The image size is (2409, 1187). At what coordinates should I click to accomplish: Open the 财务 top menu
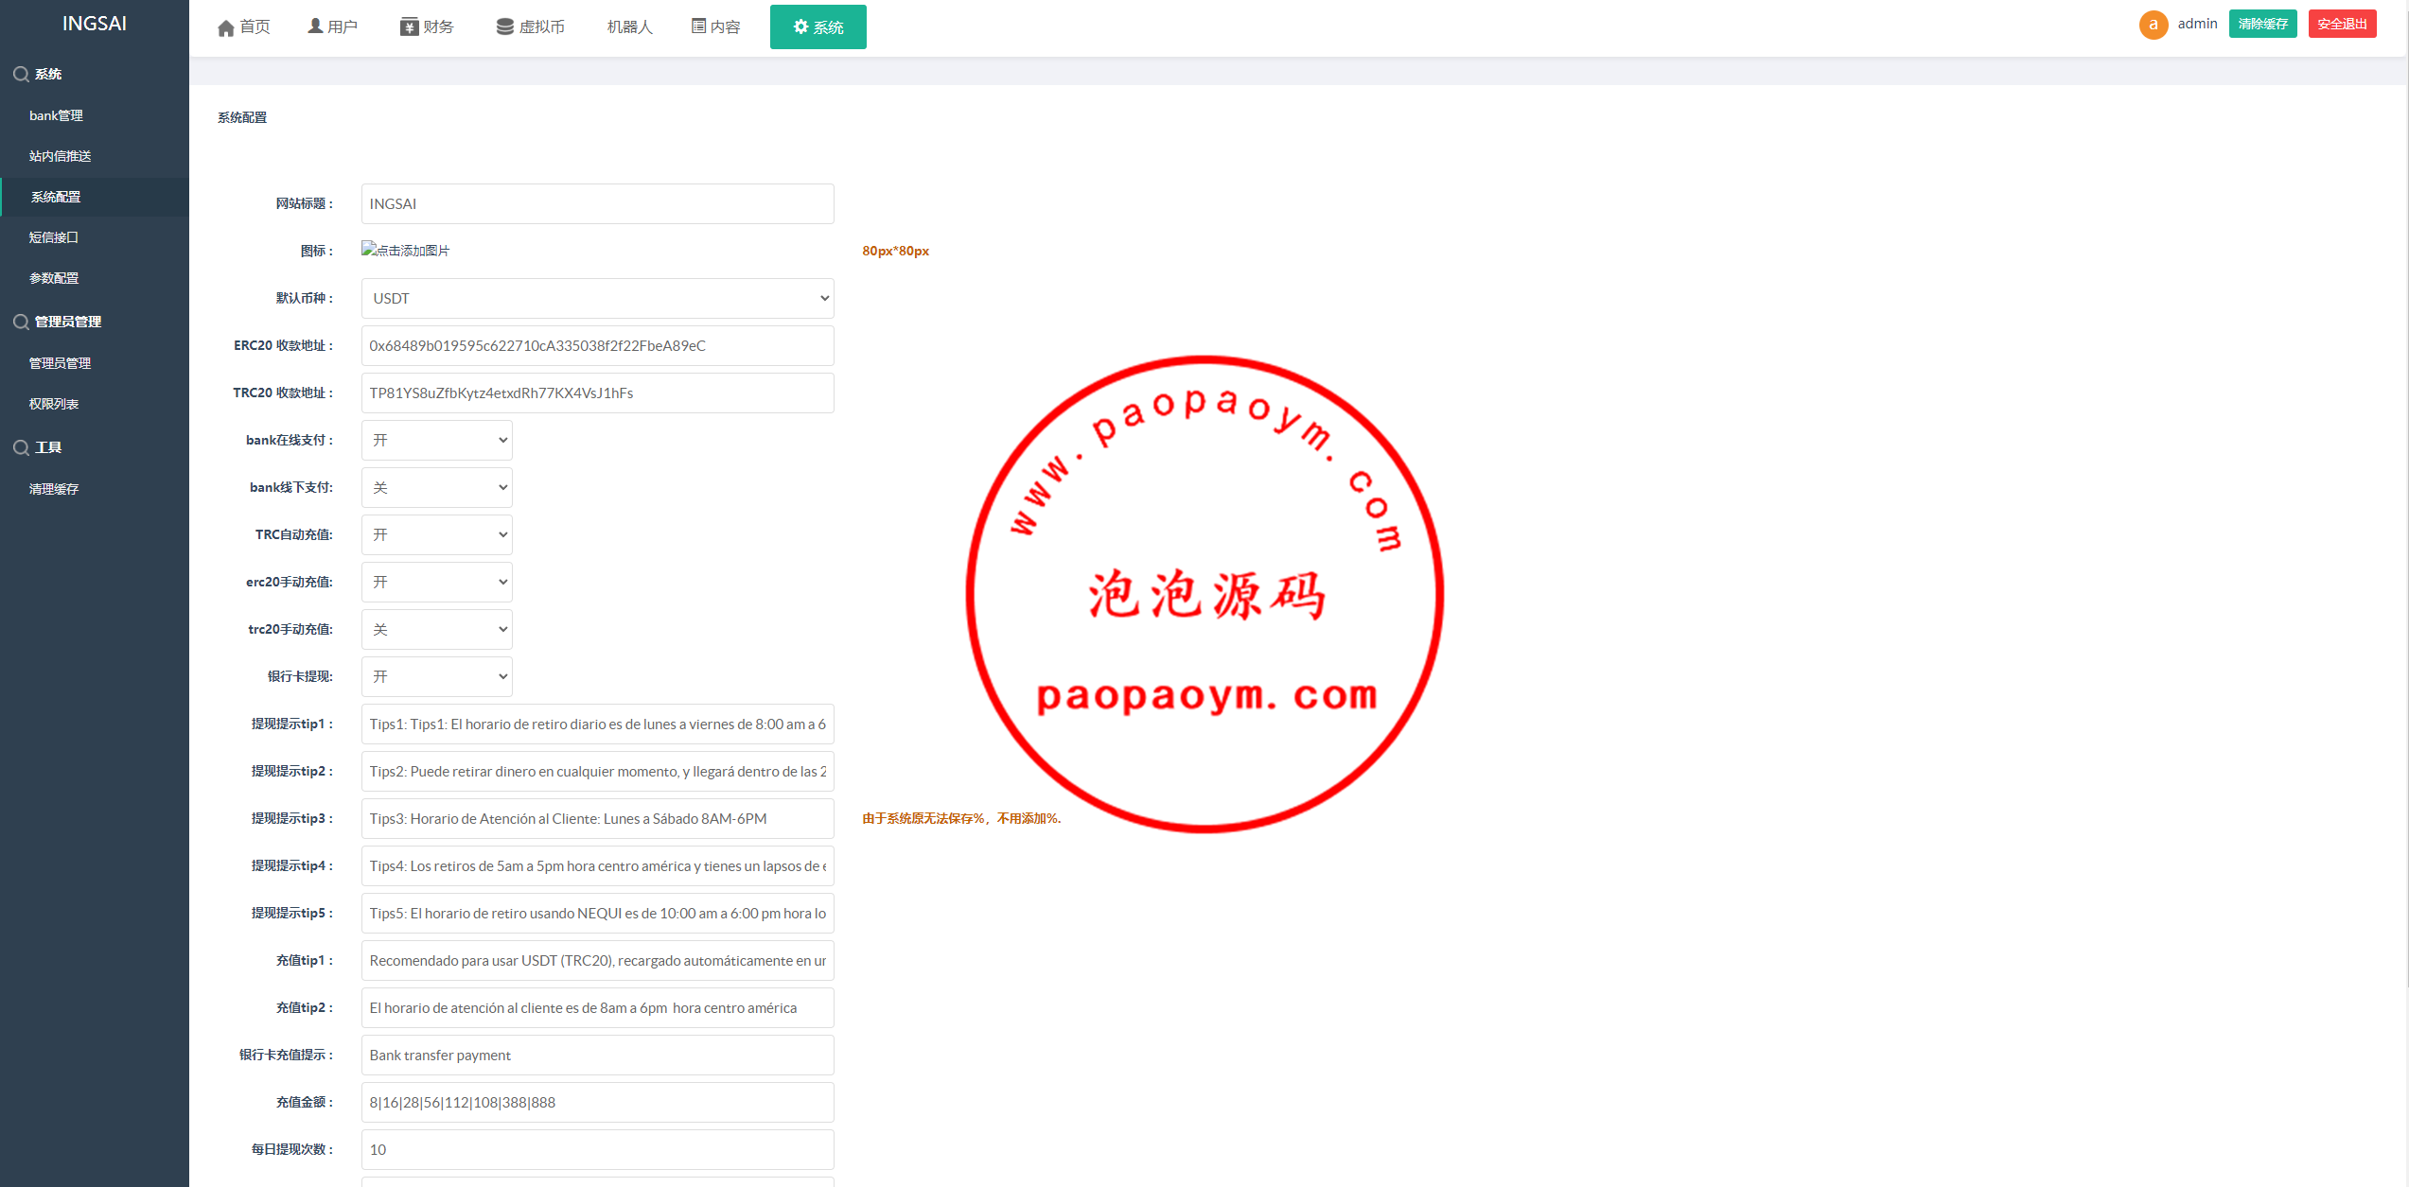click(427, 26)
